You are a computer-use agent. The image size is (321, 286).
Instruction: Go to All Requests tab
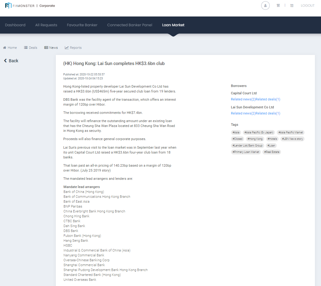(x=46, y=25)
